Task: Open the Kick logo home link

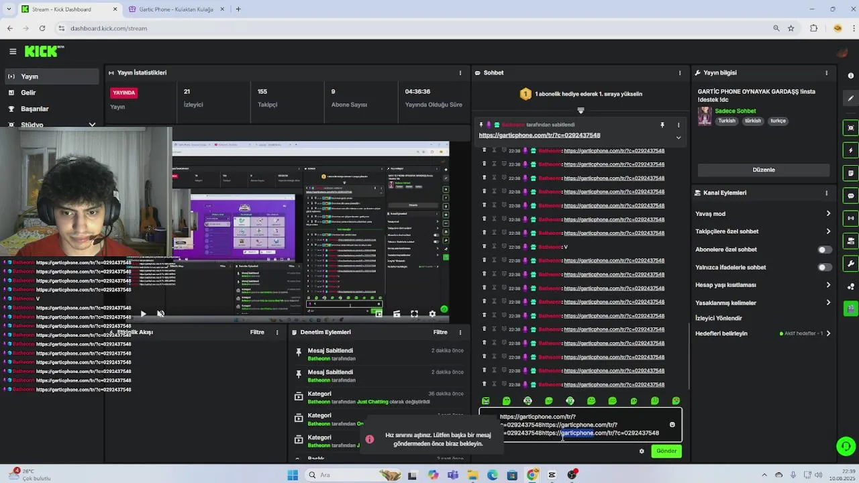Action: pos(44,51)
